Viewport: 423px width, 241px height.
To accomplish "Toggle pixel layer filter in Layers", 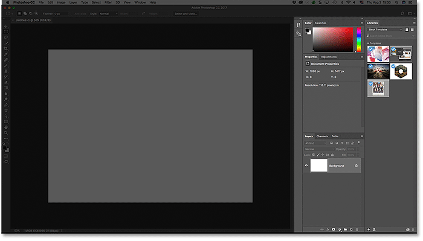I will pyautogui.click(x=332, y=143).
